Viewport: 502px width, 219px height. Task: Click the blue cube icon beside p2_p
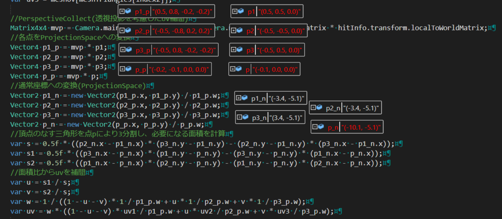click(128, 30)
